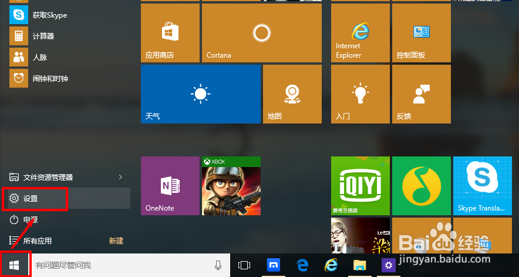Open the purple Settings gear taskbar icon
The width and height of the screenshot is (519, 277).
(x=388, y=265)
